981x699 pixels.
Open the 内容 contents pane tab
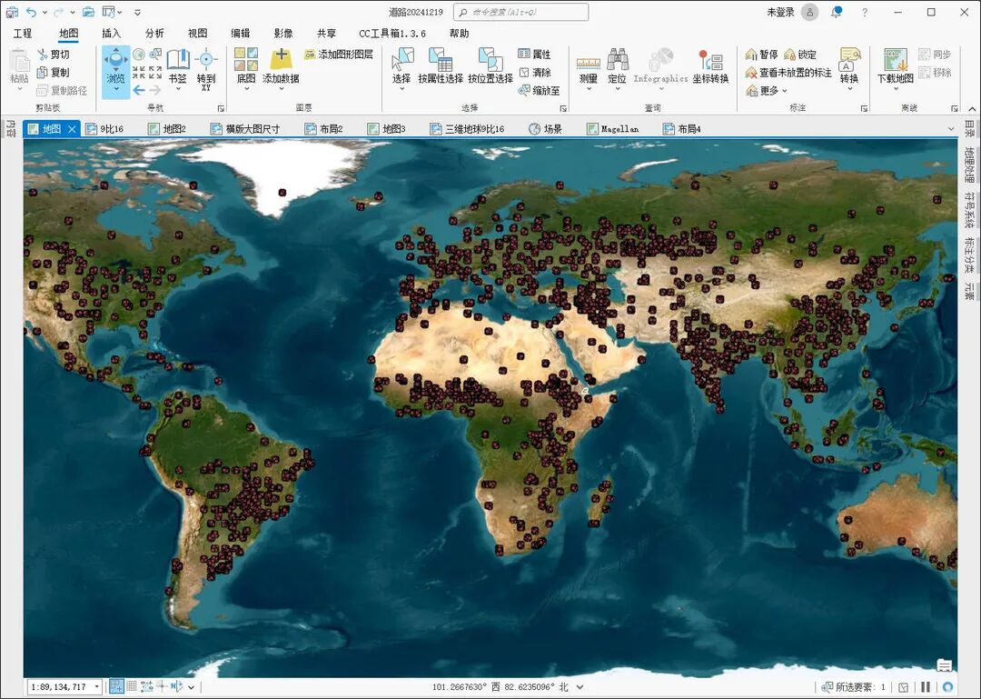click(x=11, y=129)
